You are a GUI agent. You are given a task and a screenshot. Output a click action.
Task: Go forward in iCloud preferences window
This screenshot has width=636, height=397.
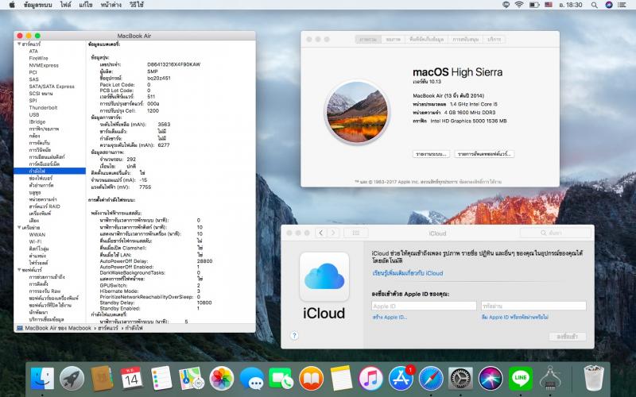[333, 233]
